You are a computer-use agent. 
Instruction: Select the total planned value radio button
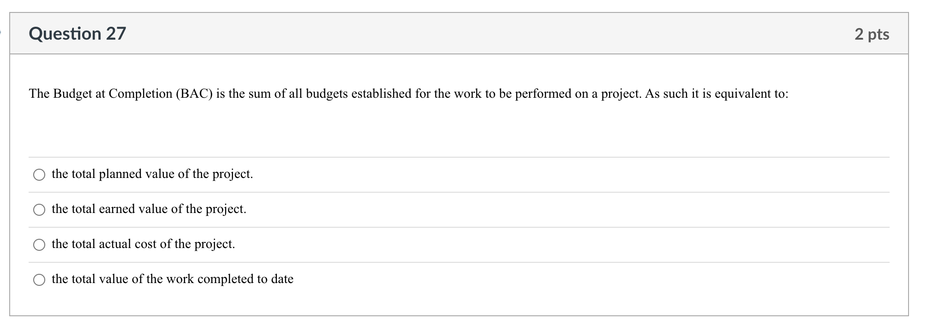[x=39, y=175]
